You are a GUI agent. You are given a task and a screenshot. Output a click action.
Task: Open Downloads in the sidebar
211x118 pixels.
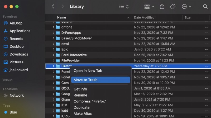19,54
